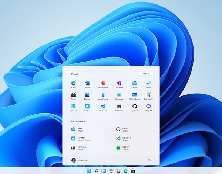Click the power button in Start menu

click(149, 160)
